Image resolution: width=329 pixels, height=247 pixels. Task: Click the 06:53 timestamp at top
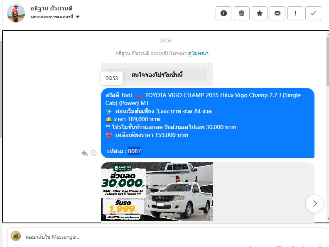(166, 40)
